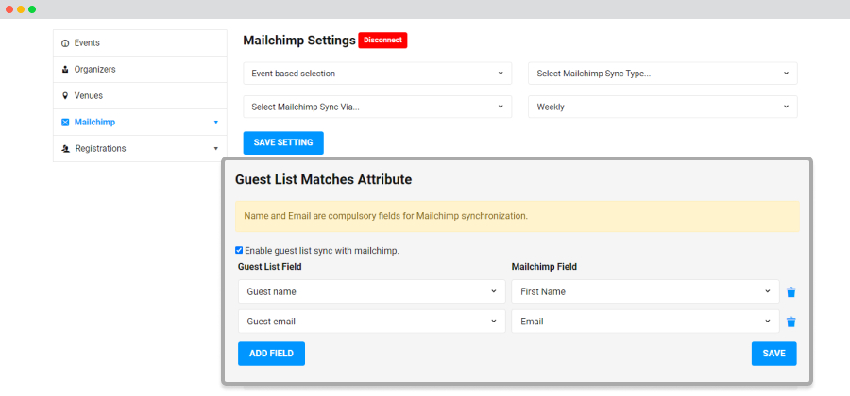Open Select Mailchimp Sync Type dropdown
This screenshot has width=850, height=396.
pyautogui.click(x=662, y=73)
